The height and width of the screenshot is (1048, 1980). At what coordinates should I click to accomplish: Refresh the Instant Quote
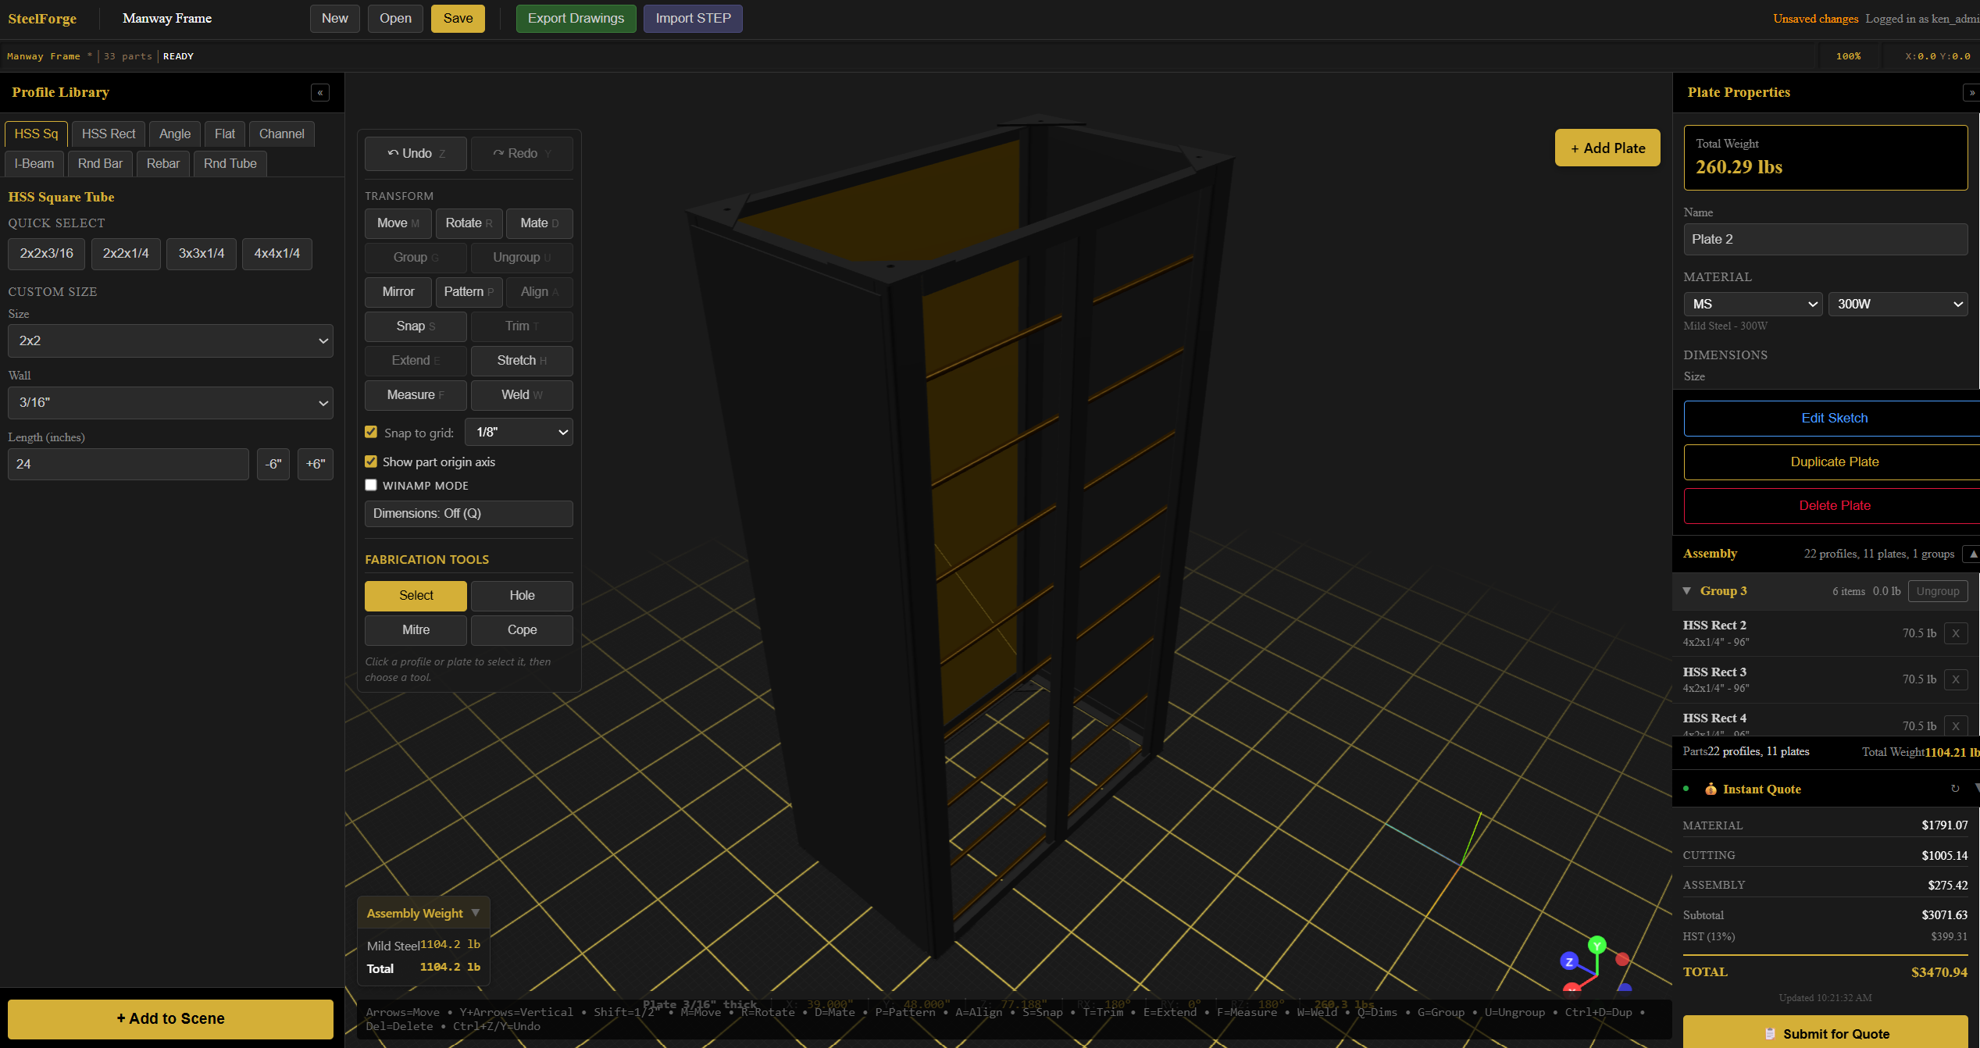1956,789
